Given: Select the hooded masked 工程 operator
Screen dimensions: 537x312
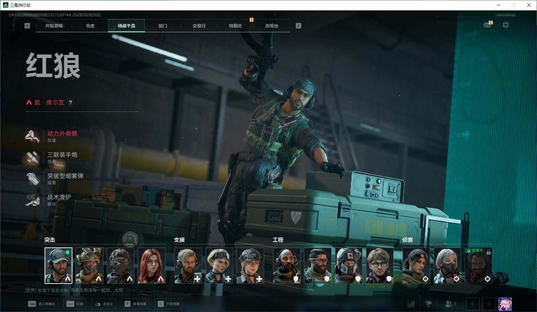Looking at the screenshot, I should [349, 265].
